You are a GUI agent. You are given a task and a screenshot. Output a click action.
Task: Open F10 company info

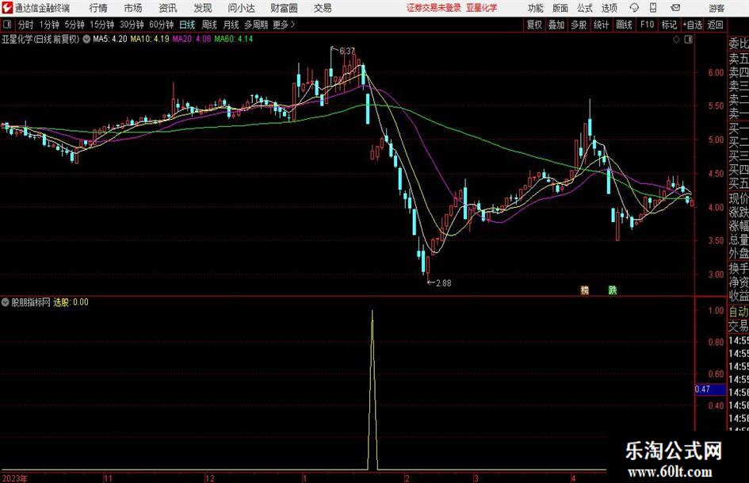tap(648, 25)
